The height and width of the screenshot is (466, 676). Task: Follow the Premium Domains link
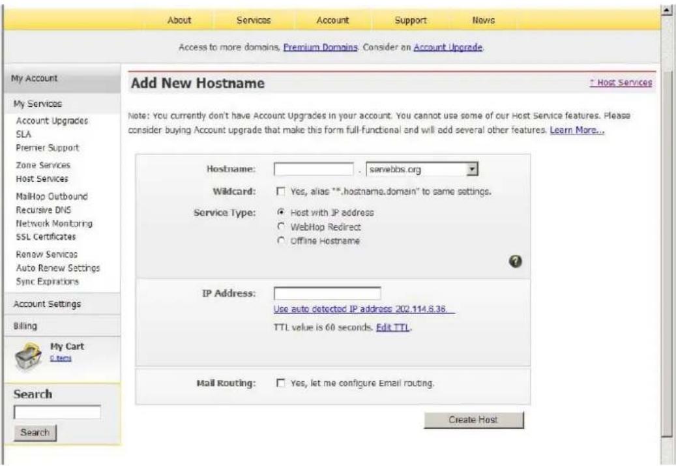[x=320, y=48]
